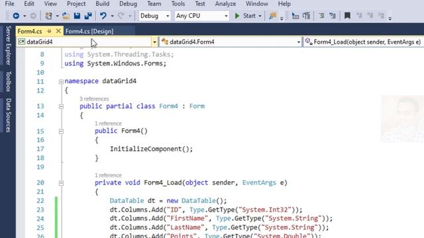424x238 pixels.
Task: Click the previous bookmark icon
Action: click(359, 16)
